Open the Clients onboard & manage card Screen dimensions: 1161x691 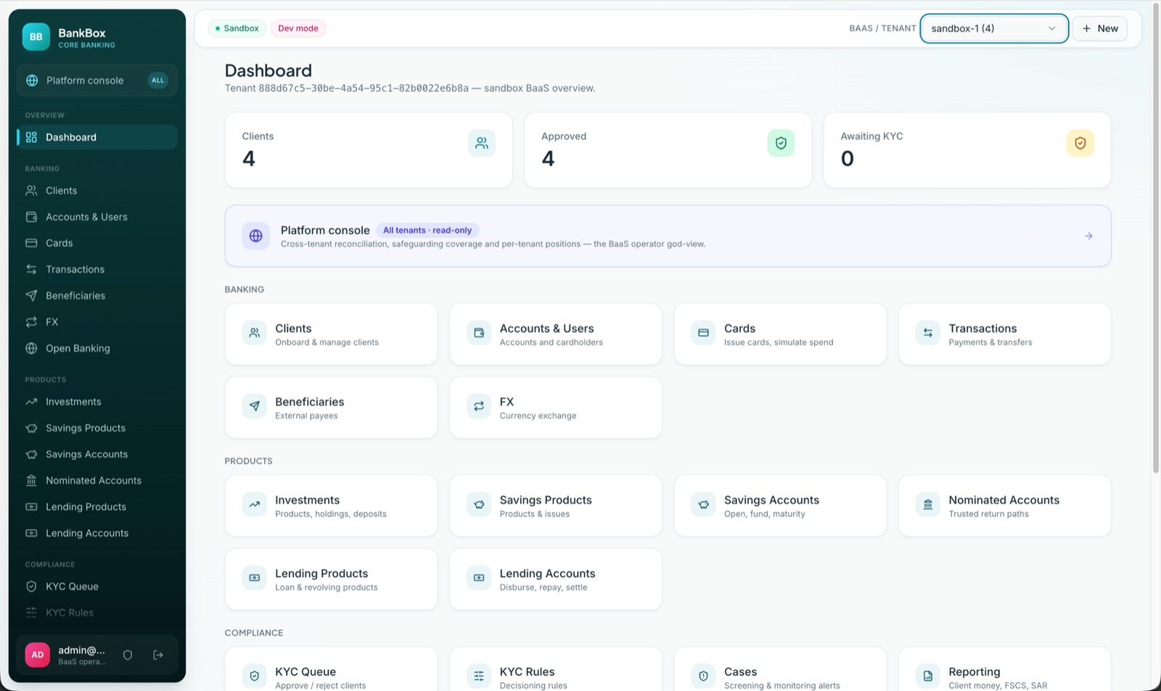(331, 334)
